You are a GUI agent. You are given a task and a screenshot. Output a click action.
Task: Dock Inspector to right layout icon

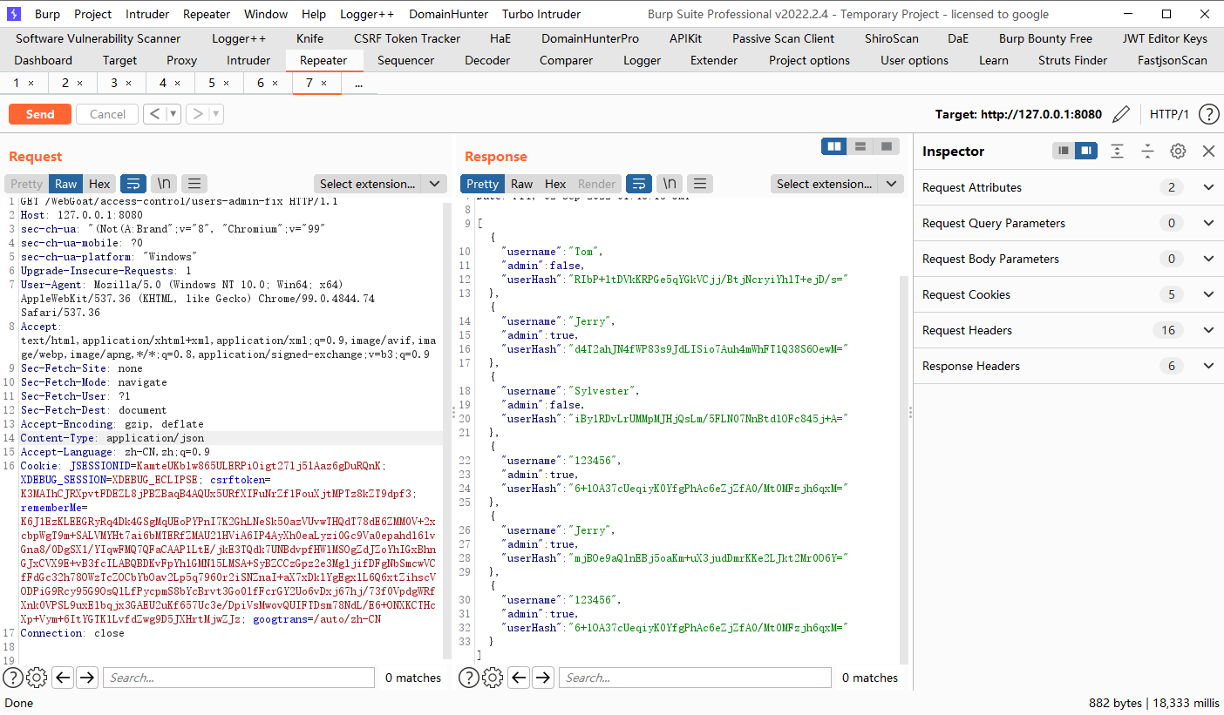[1086, 151]
